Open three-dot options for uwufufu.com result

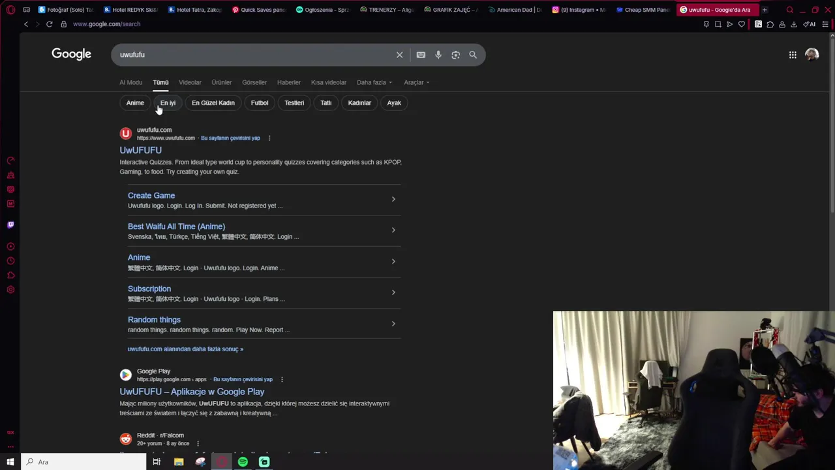pos(269,138)
